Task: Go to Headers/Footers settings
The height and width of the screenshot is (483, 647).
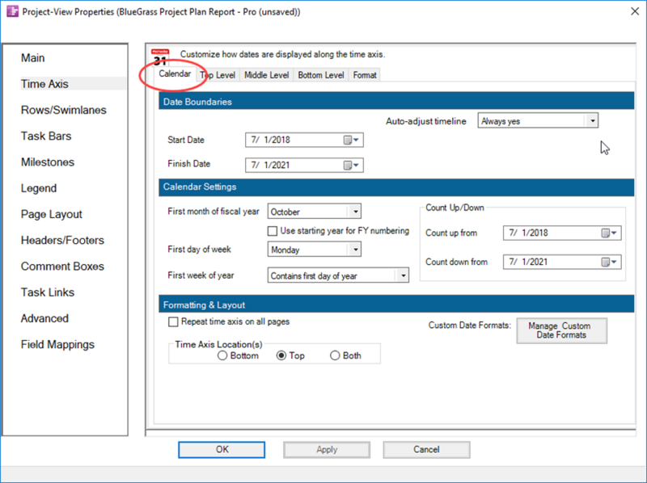Action: (63, 240)
